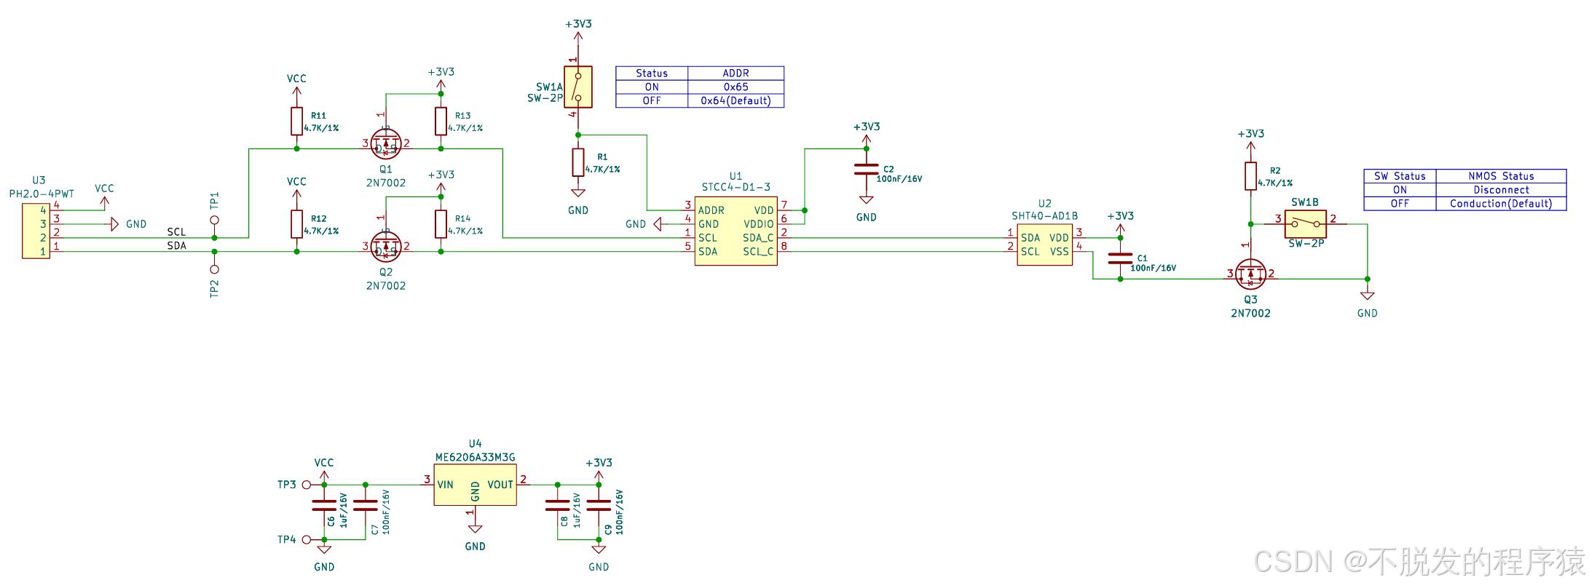
Task: Click the "SDA_C" pin label on U1
Action: point(758,238)
